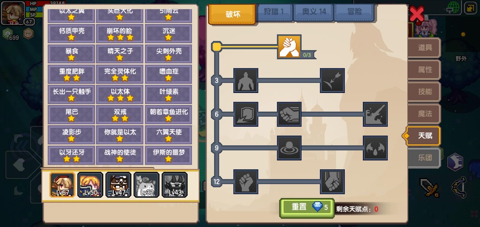This screenshot has width=480, height=227.
Task: Select the bat wings talent in tier 9
Action: [x=375, y=148]
